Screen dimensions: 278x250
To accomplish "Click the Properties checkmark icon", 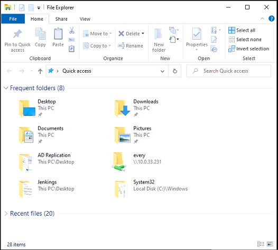I will tap(197, 33).
